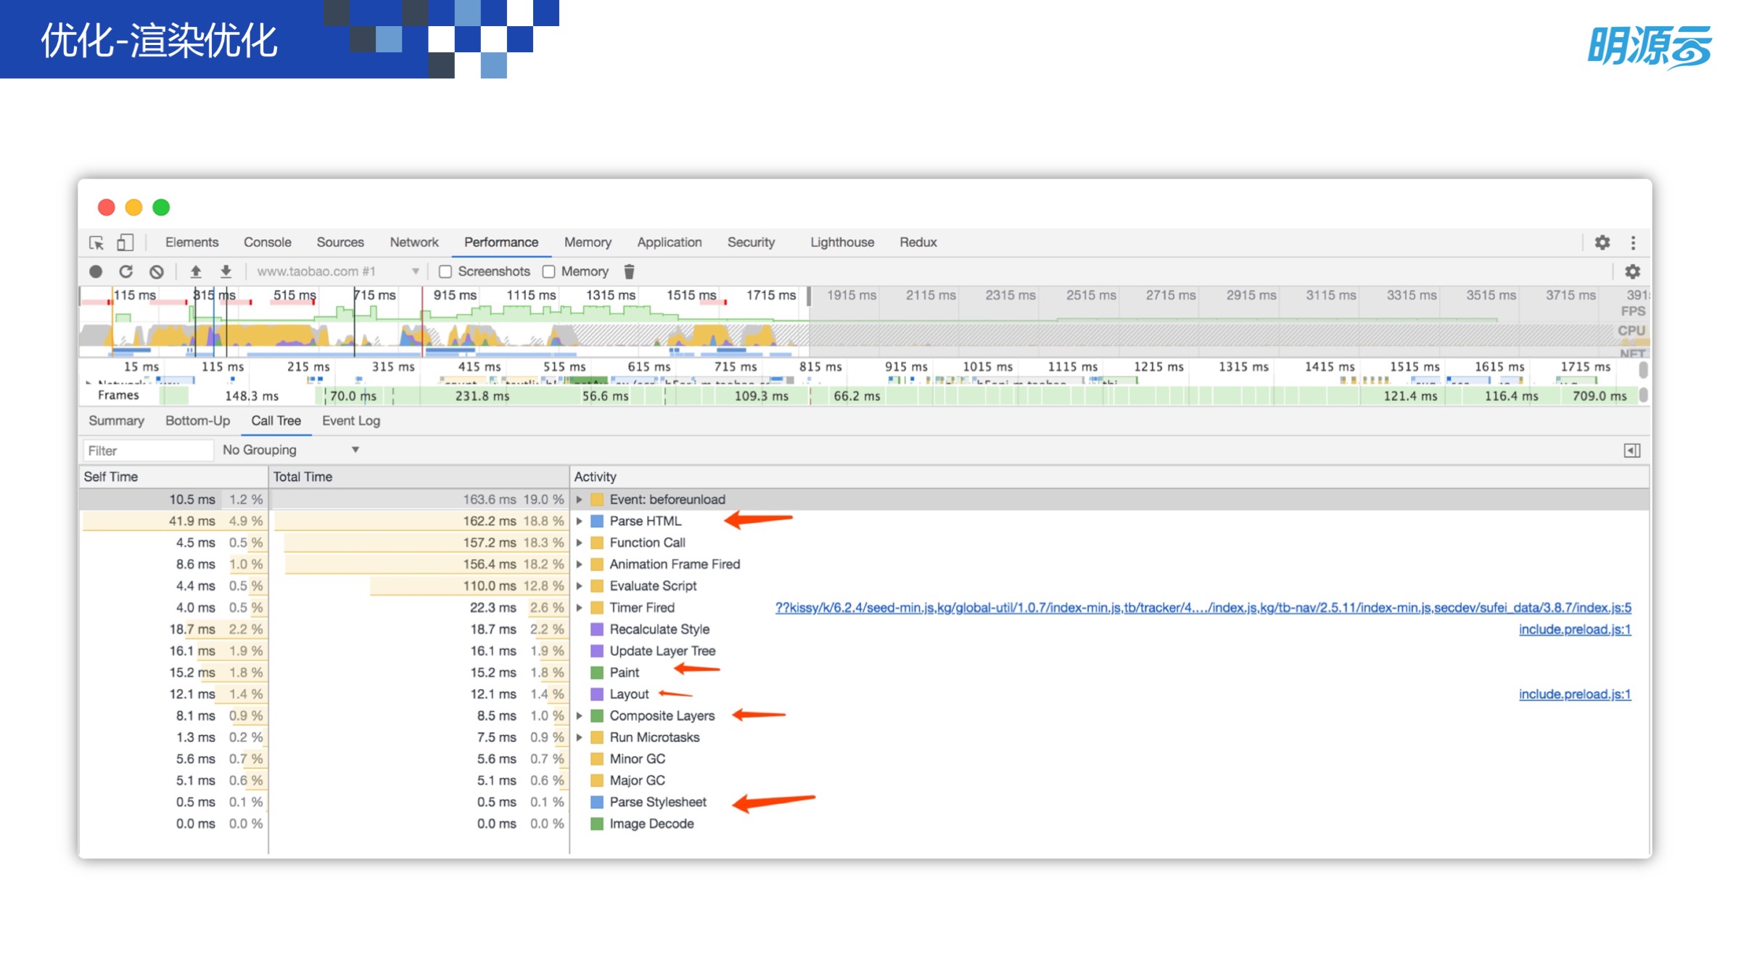Clear the recording with the clear icon
Viewport: 1741px width, 980px height.
157,271
